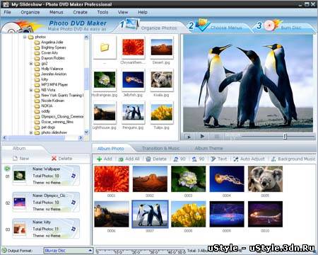Viewport: 318px width, 255px height.
Task: Rotate photo 90 counter-clockwise icon
Action: point(176,159)
